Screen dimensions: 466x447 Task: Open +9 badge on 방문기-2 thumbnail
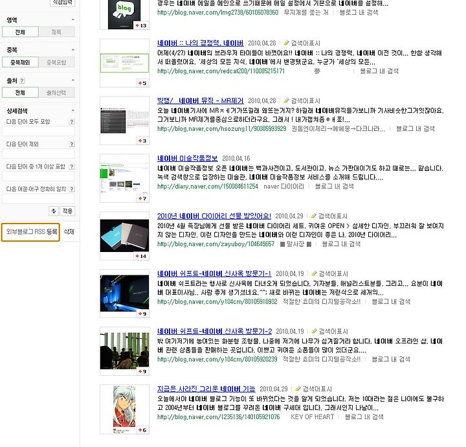point(142,371)
